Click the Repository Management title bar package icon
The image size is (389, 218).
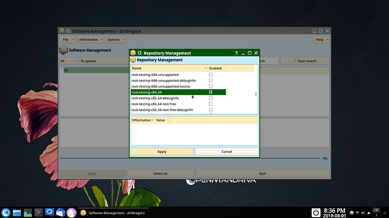click(x=133, y=53)
